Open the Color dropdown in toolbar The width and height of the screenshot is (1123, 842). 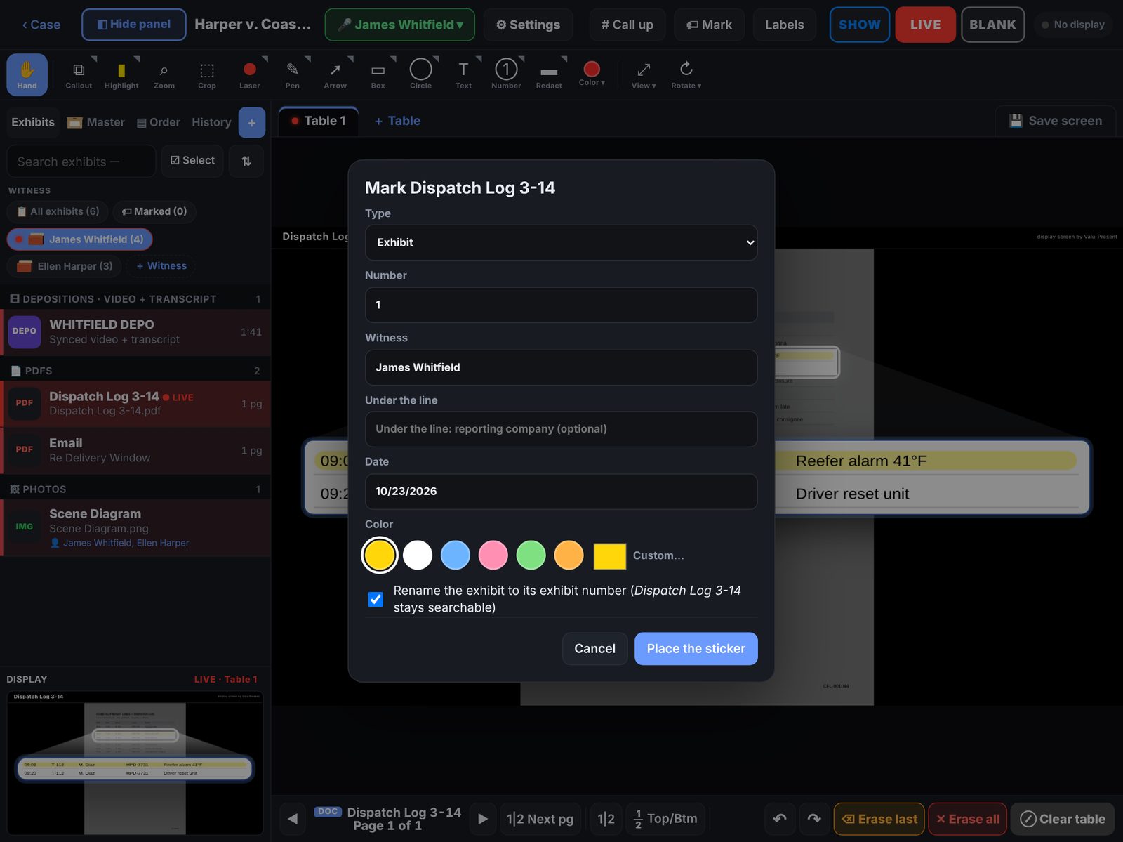(x=592, y=73)
